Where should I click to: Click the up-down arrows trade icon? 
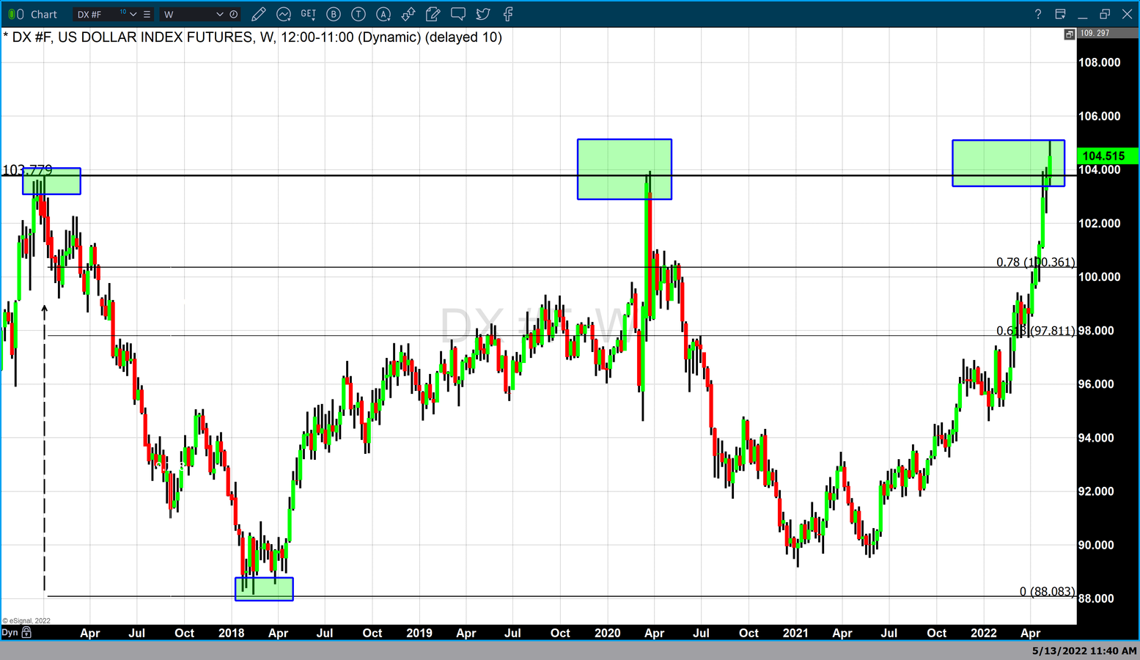tap(408, 14)
